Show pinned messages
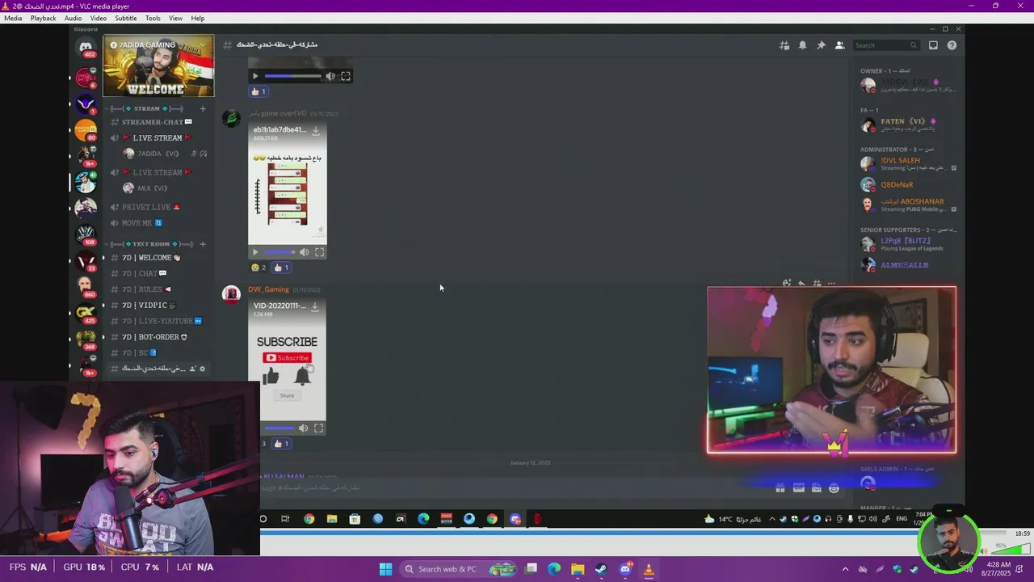This screenshot has height=582, width=1034. [x=822, y=45]
